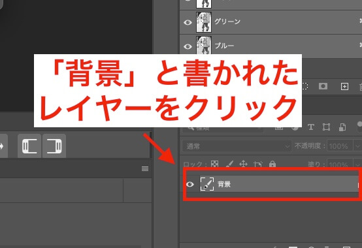The width and height of the screenshot is (362, 248).
Task: Filter by smart object icon
Action: (x=342, y=127)
